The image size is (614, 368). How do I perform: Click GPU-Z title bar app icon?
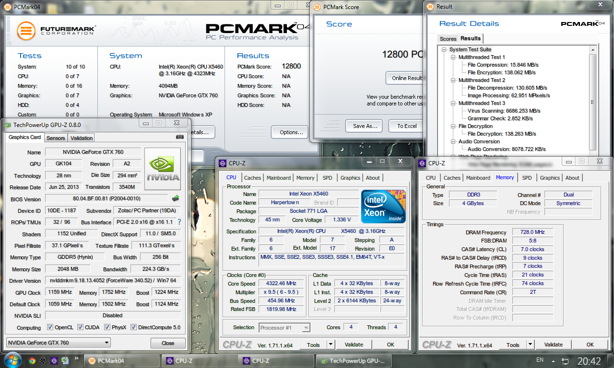click(x=8, y=125)
